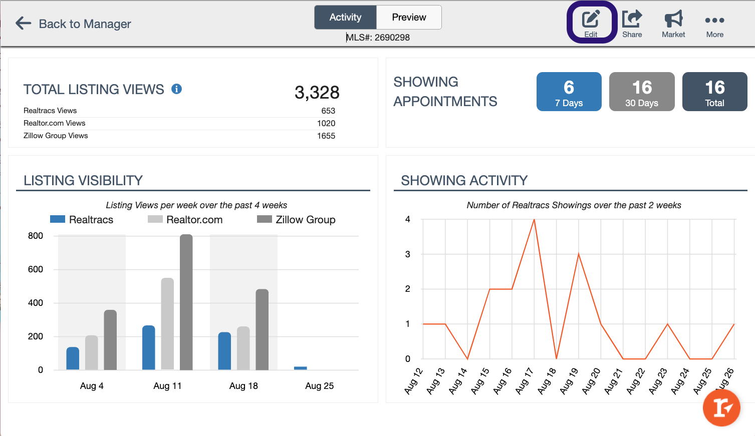The image size is (755, 436).
Task: Open the orange Realtracs chat launcher
Action: click(721, 407)
